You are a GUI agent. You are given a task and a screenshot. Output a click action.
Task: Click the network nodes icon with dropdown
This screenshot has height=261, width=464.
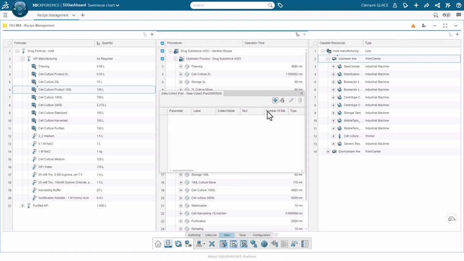pyautogui.click(x=200, y=244)
